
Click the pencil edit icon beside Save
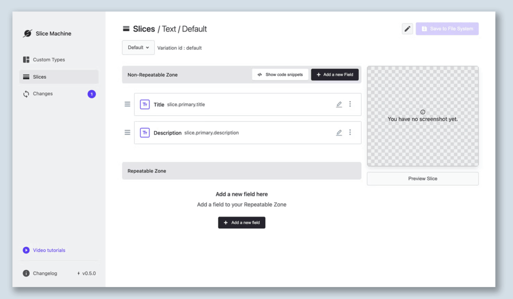click(x=407, y=29)
